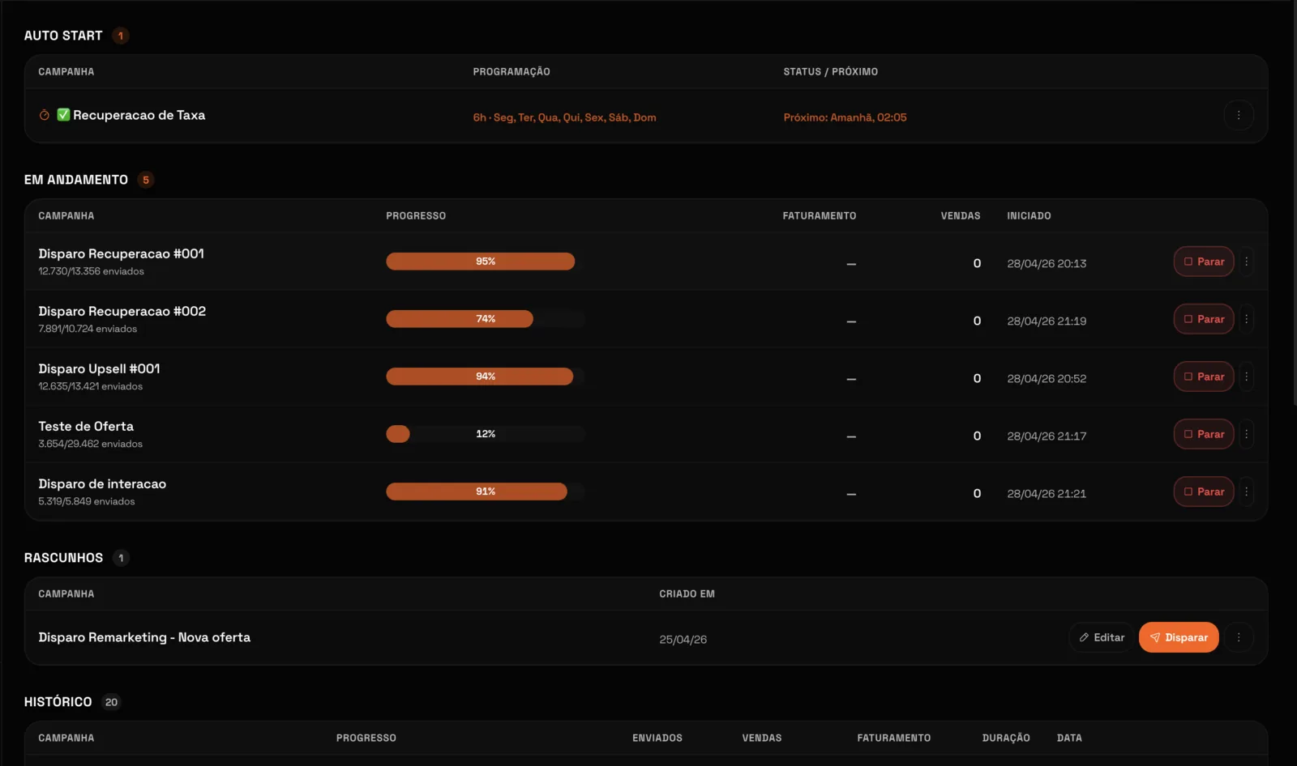Screen dimensions: 1297x766
Task: Click FATURAMENTO header in Em Andamento table
Action: click(x=819, y=215)
